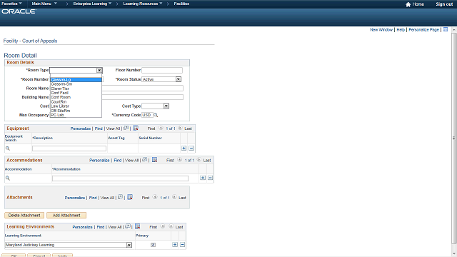This screenshot has height=257, width=457.
Task: Open the Cost Type dropdown
Action: pyautogui.click(x=166, y=106)
